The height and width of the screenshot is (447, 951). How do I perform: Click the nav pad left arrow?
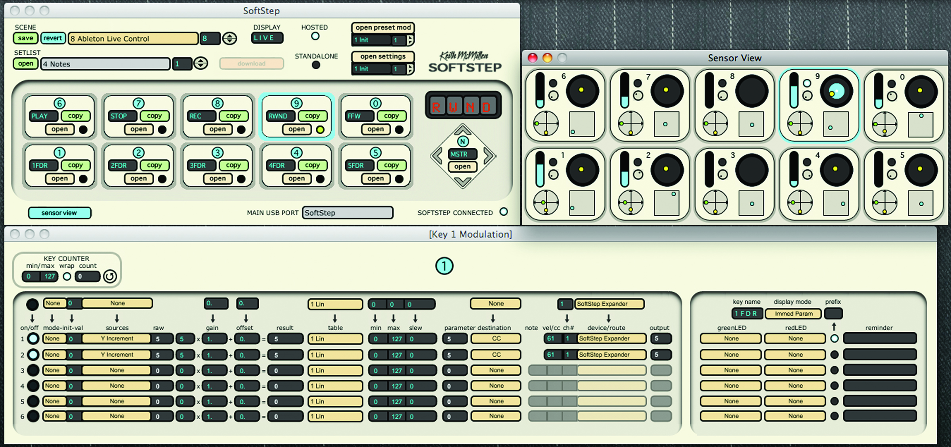coord(437,156)
